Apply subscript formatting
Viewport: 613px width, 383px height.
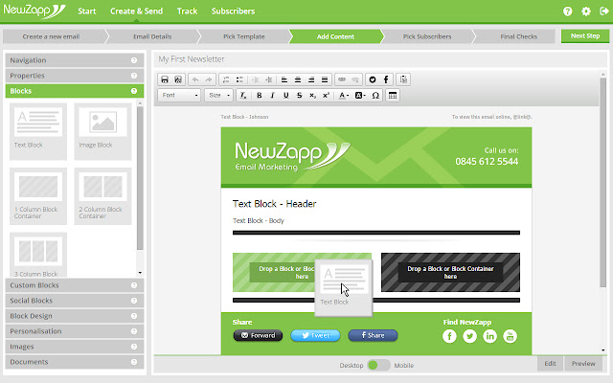pos(313,96)
